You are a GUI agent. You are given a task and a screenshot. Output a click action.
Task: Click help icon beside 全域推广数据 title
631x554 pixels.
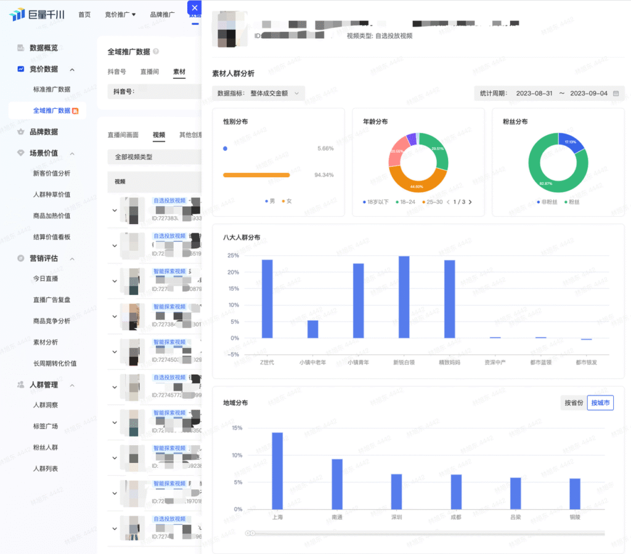pos(156,52)
